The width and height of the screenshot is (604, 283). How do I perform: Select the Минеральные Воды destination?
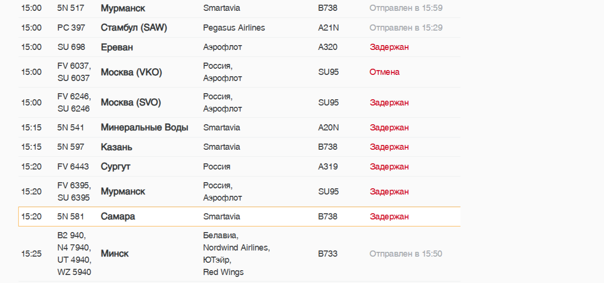pyautogui.click(x=144, y=128)
